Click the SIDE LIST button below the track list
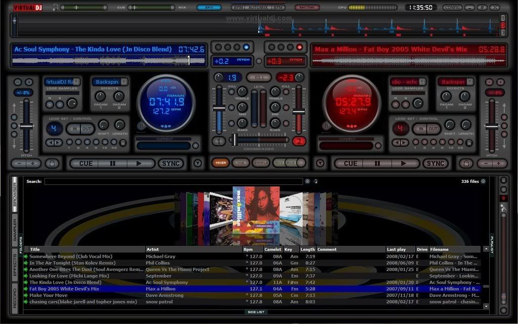The image size is (518, 324). 256,312
